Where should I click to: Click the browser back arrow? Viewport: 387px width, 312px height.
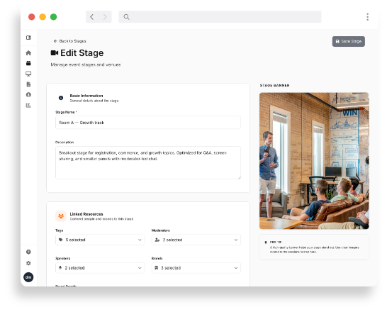[x=92, y=17]
